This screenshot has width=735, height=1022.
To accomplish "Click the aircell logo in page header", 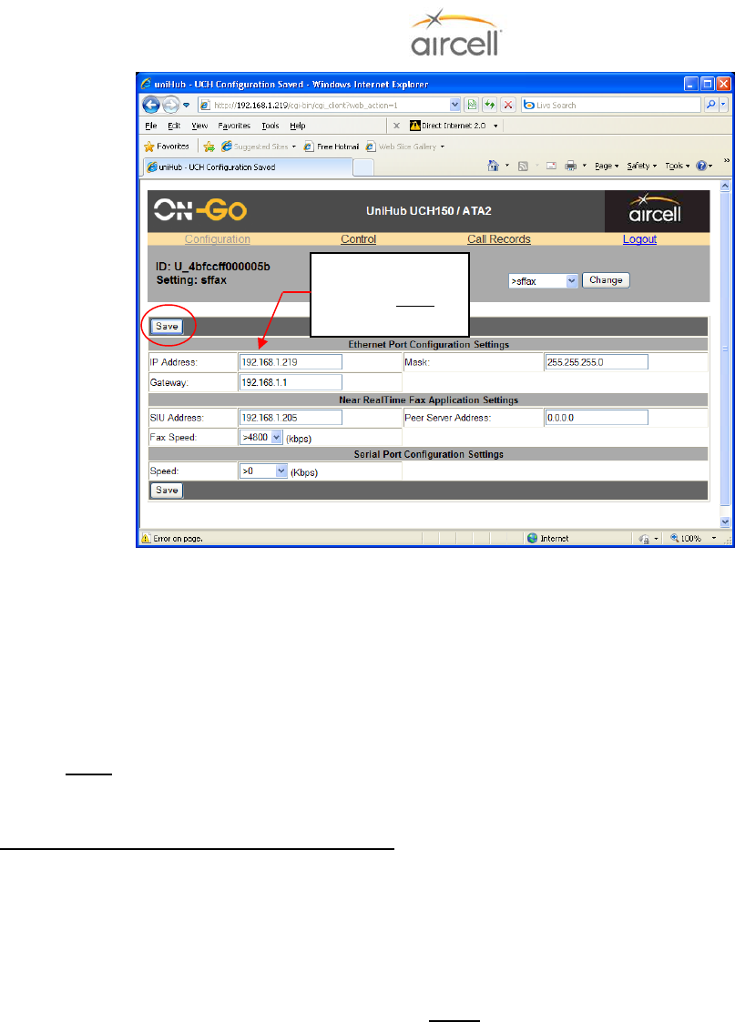I will coord(656,210).
